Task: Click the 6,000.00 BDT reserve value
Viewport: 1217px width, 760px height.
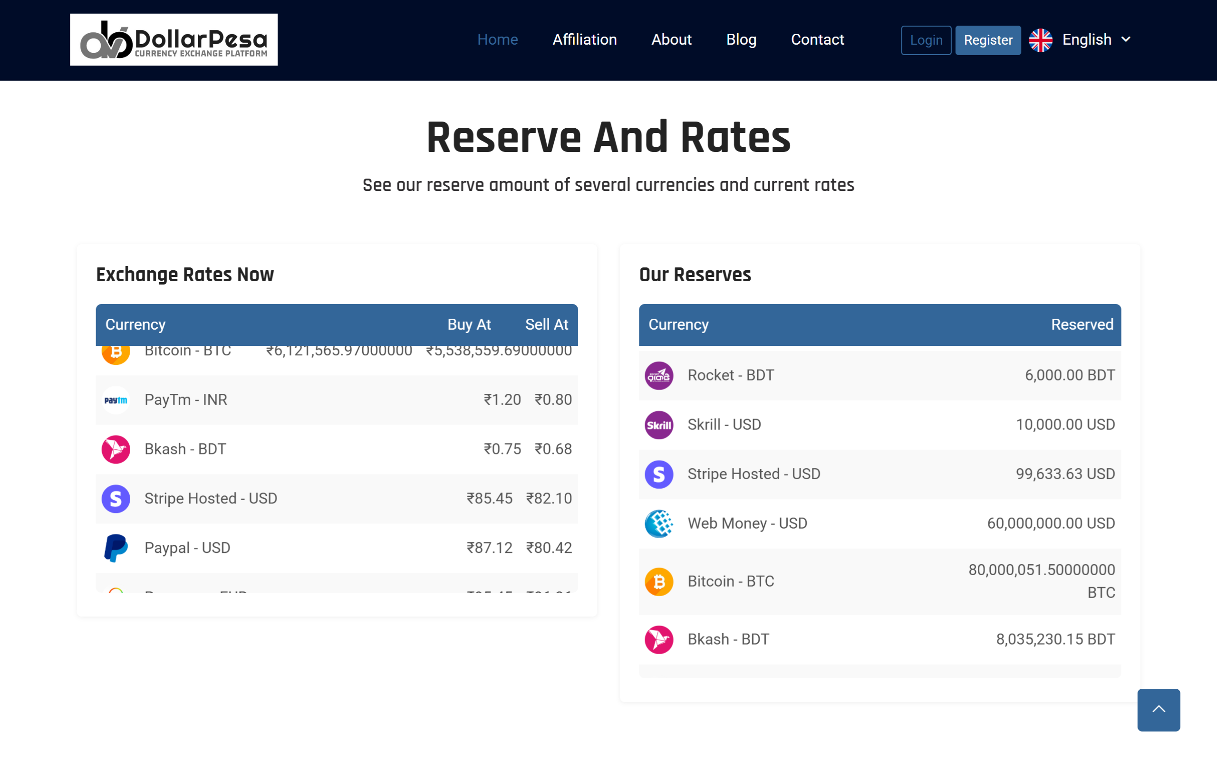Action: point(1070,375)
